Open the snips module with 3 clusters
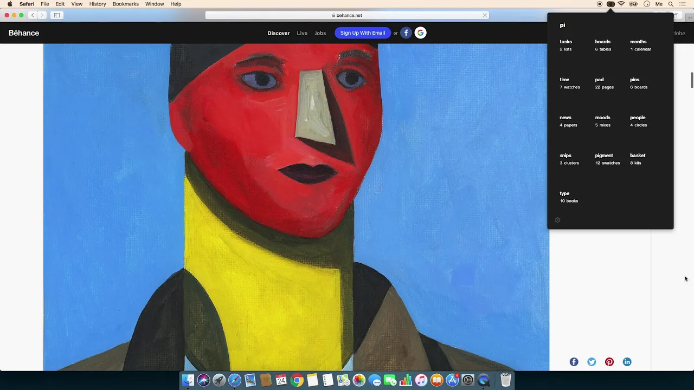 (x=569, y=159)
